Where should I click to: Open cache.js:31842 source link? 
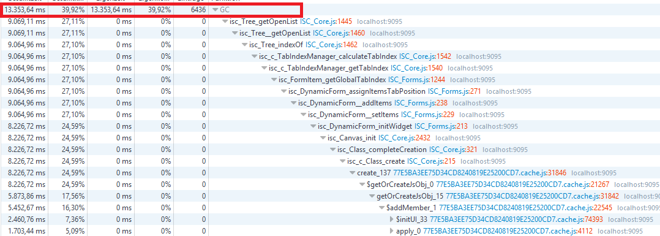pyautogui.click(x=533, y=196)
